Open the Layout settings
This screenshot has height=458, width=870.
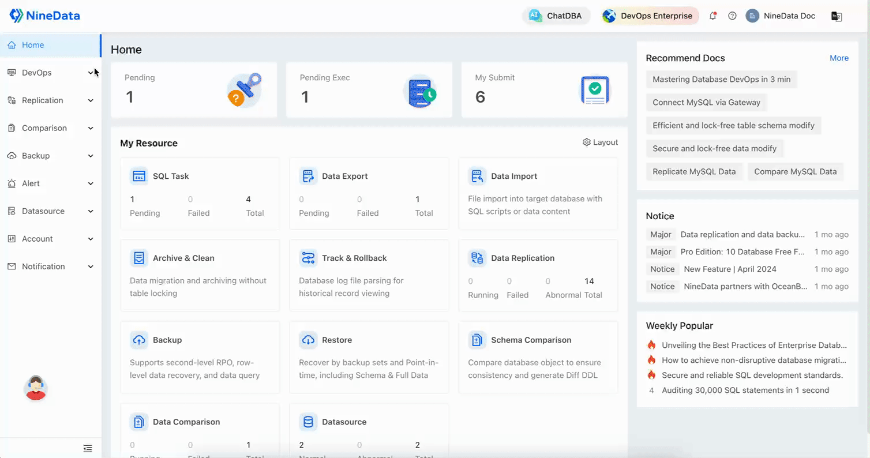point(601,142)
